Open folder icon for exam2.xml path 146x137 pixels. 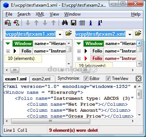point(138,33)
